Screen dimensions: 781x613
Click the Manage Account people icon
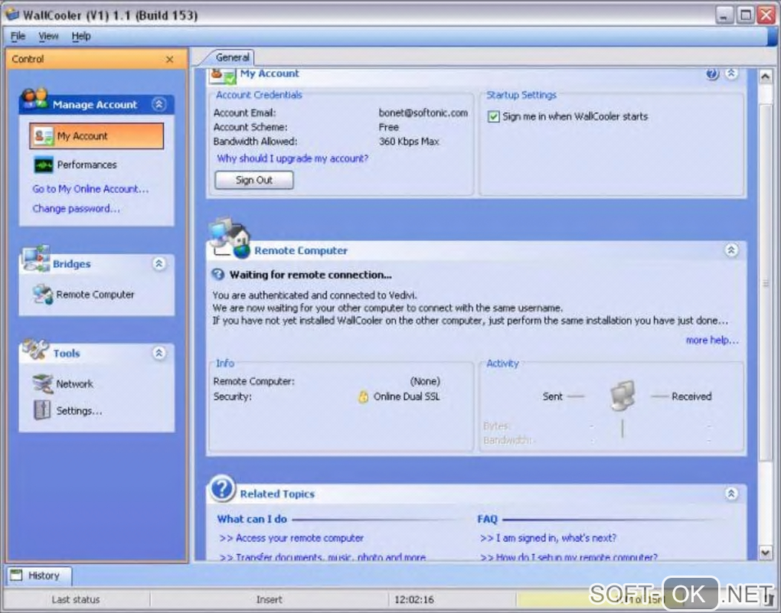[34, 98]
